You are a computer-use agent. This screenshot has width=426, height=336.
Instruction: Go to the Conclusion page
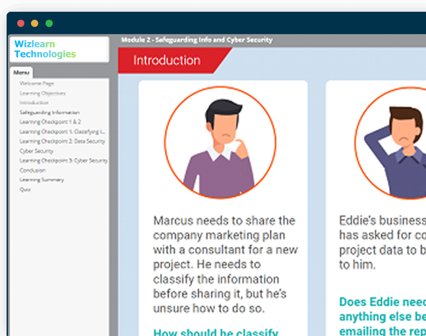[32, 170]
